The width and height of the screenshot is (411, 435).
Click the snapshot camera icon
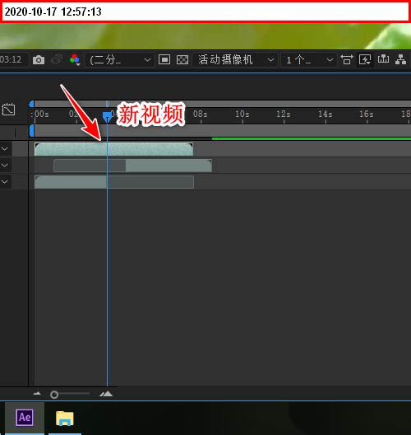[39, 59]
